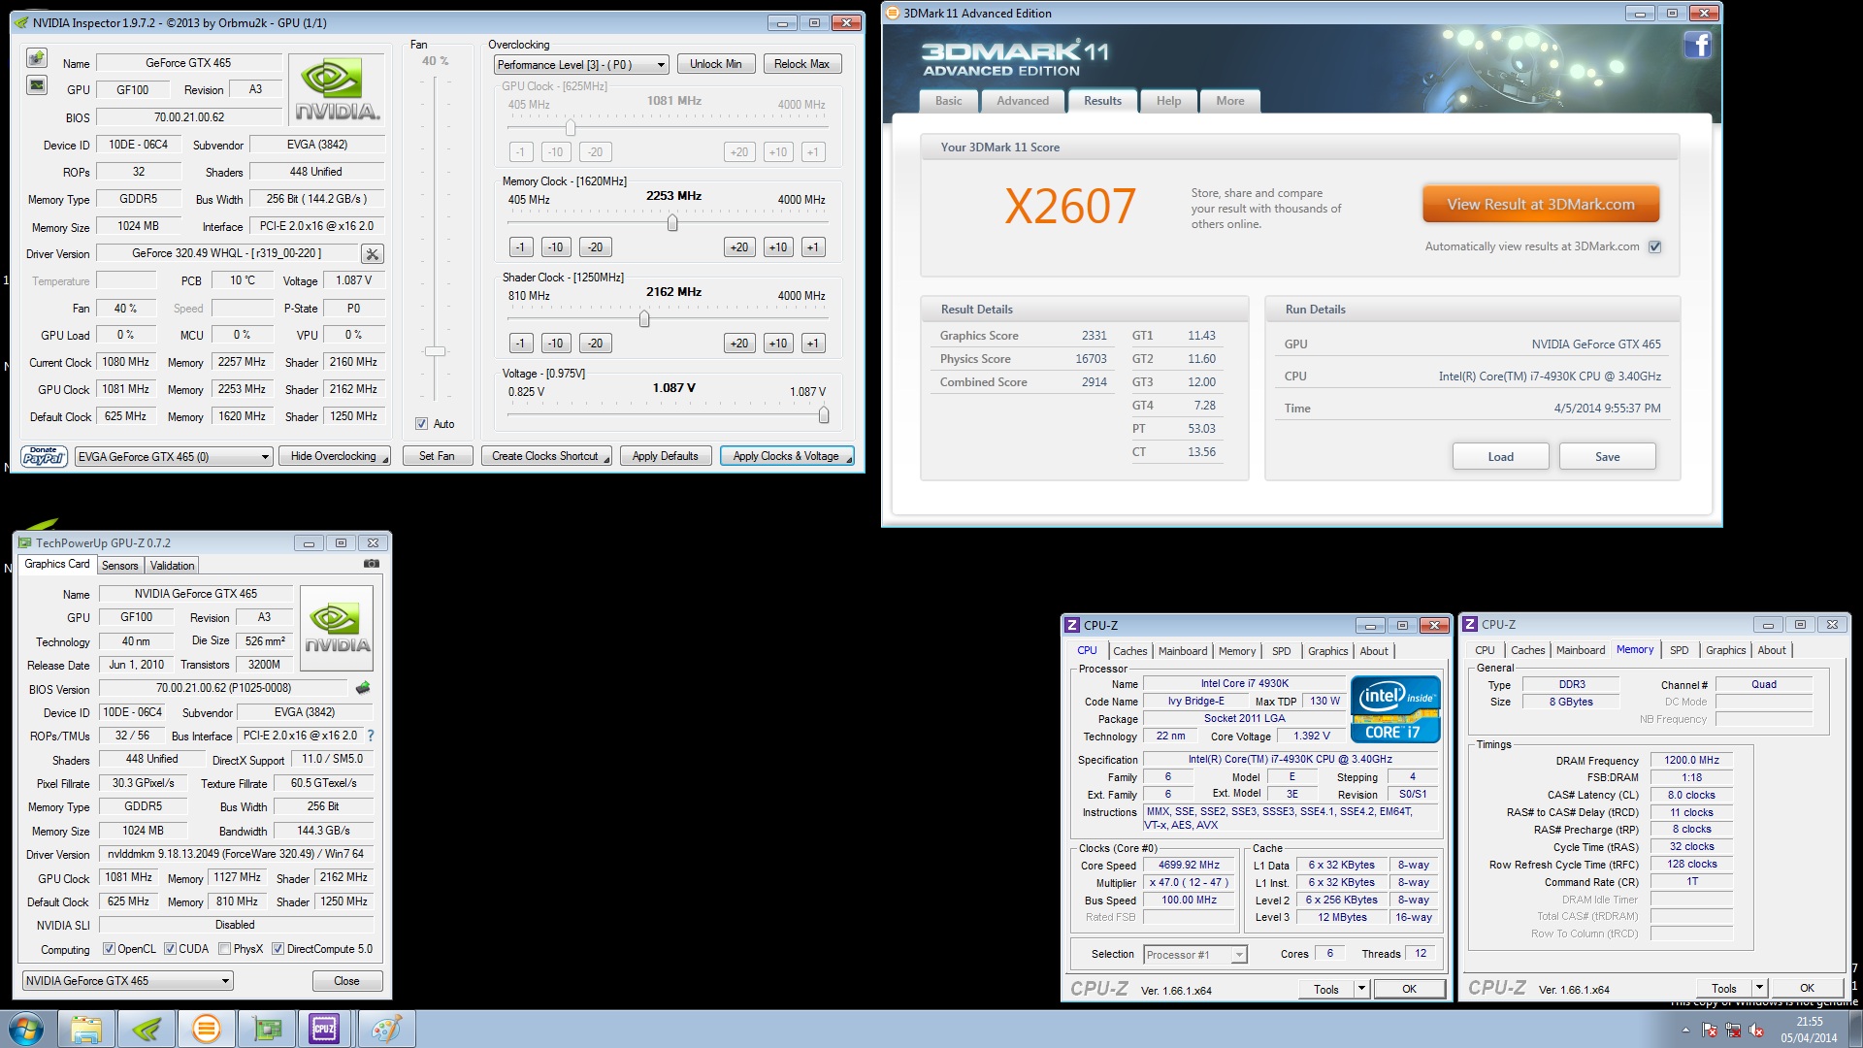The height and width of the screenshot is (1048, 1863).
Task: Open the SPD tab in CPU-Z Memory window
Action: pos(1680,650)
